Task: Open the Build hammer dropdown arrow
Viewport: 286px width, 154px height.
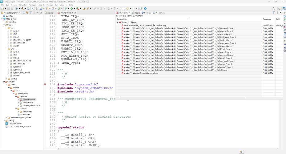Action: [x=26, y=9]
